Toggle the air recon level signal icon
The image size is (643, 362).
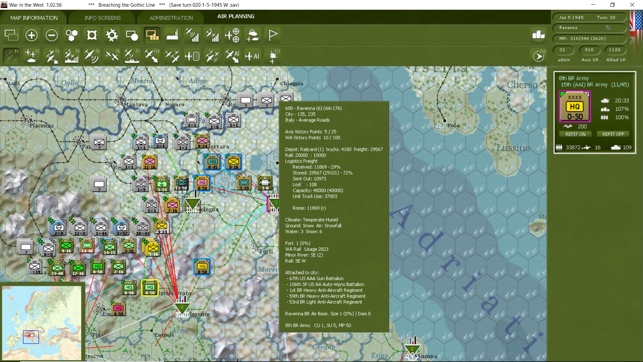point(192,35)
